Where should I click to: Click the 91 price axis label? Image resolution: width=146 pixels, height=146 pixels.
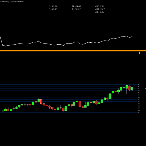[139, 86]
